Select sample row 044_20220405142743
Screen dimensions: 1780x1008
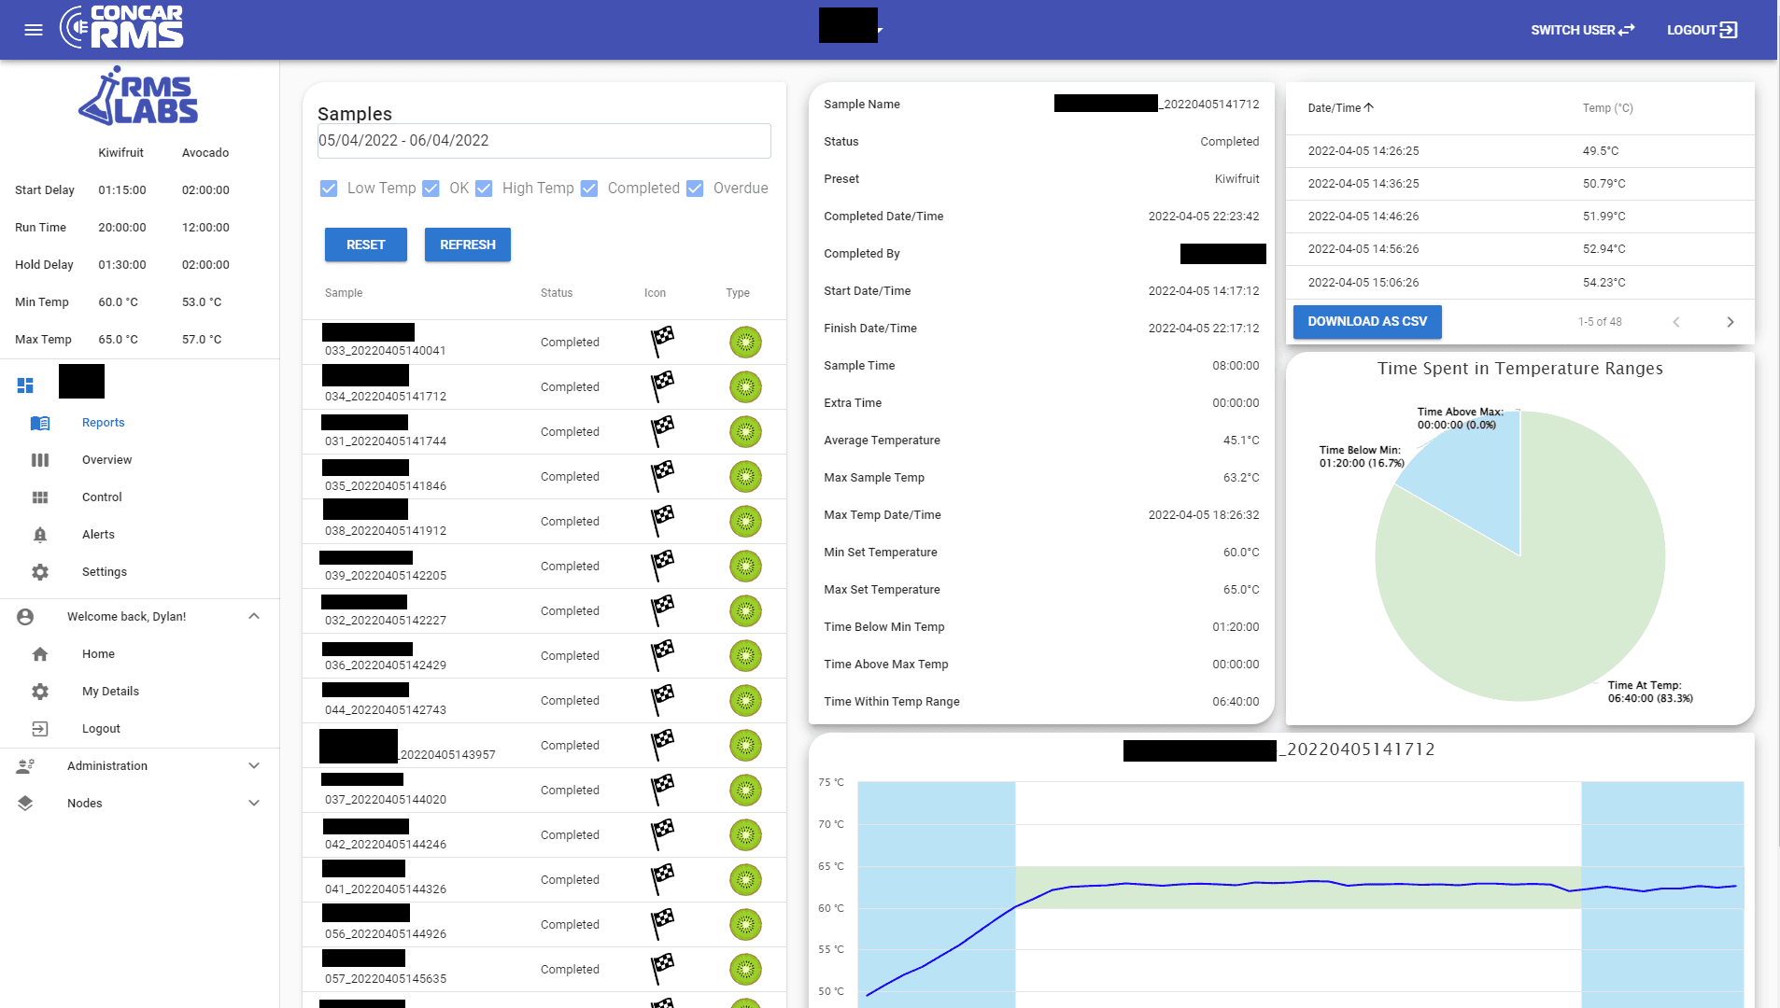(544, 701)
